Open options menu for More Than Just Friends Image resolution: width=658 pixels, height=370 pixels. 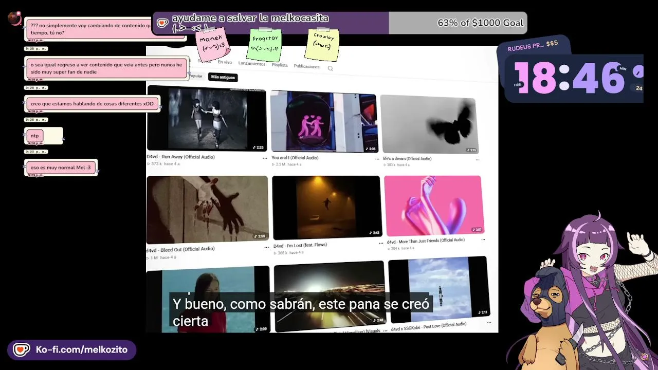483,239
